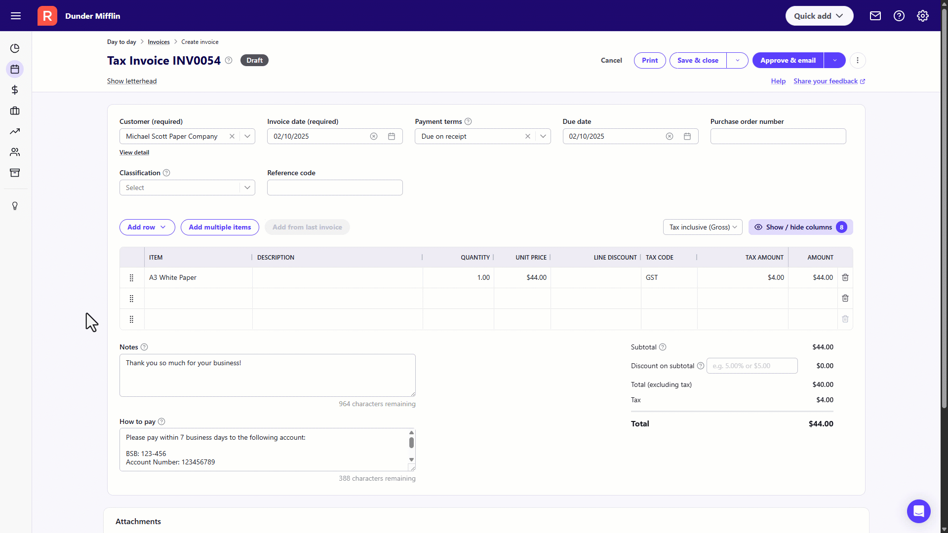Open the people contacts sidebar icon

coord(15,152)
